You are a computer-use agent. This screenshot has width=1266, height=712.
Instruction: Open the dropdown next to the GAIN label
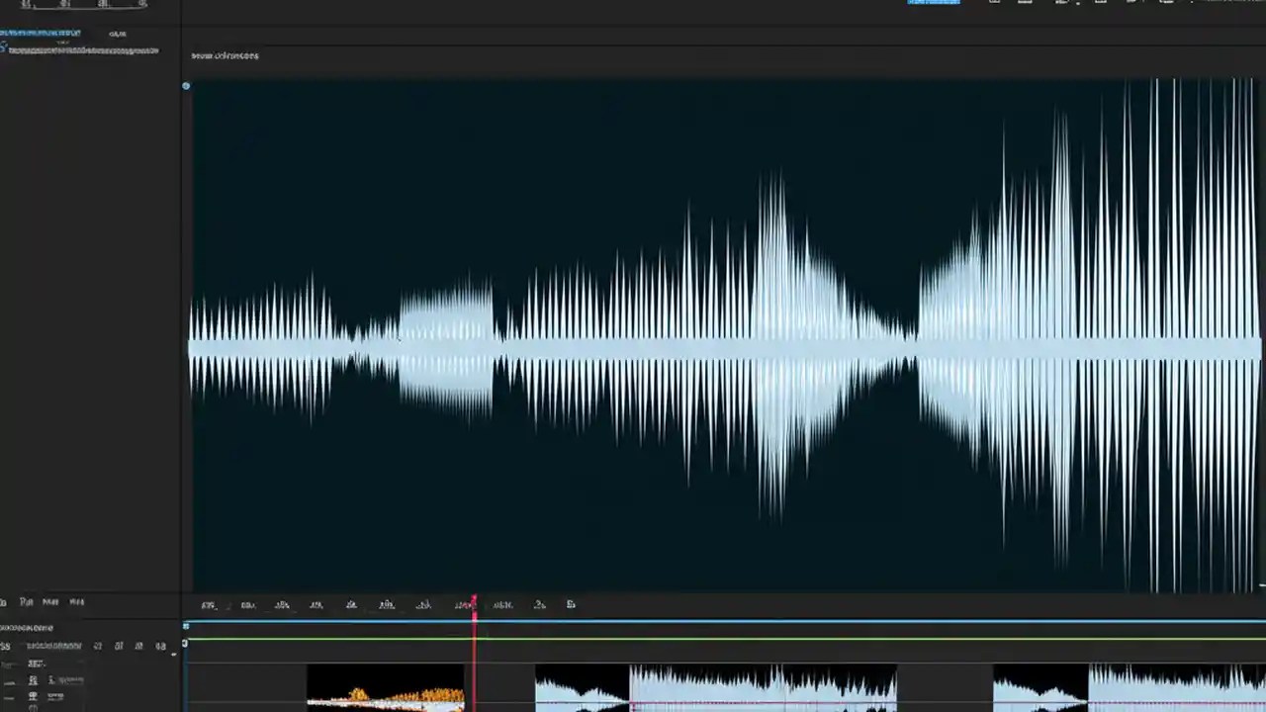(118, 33)
